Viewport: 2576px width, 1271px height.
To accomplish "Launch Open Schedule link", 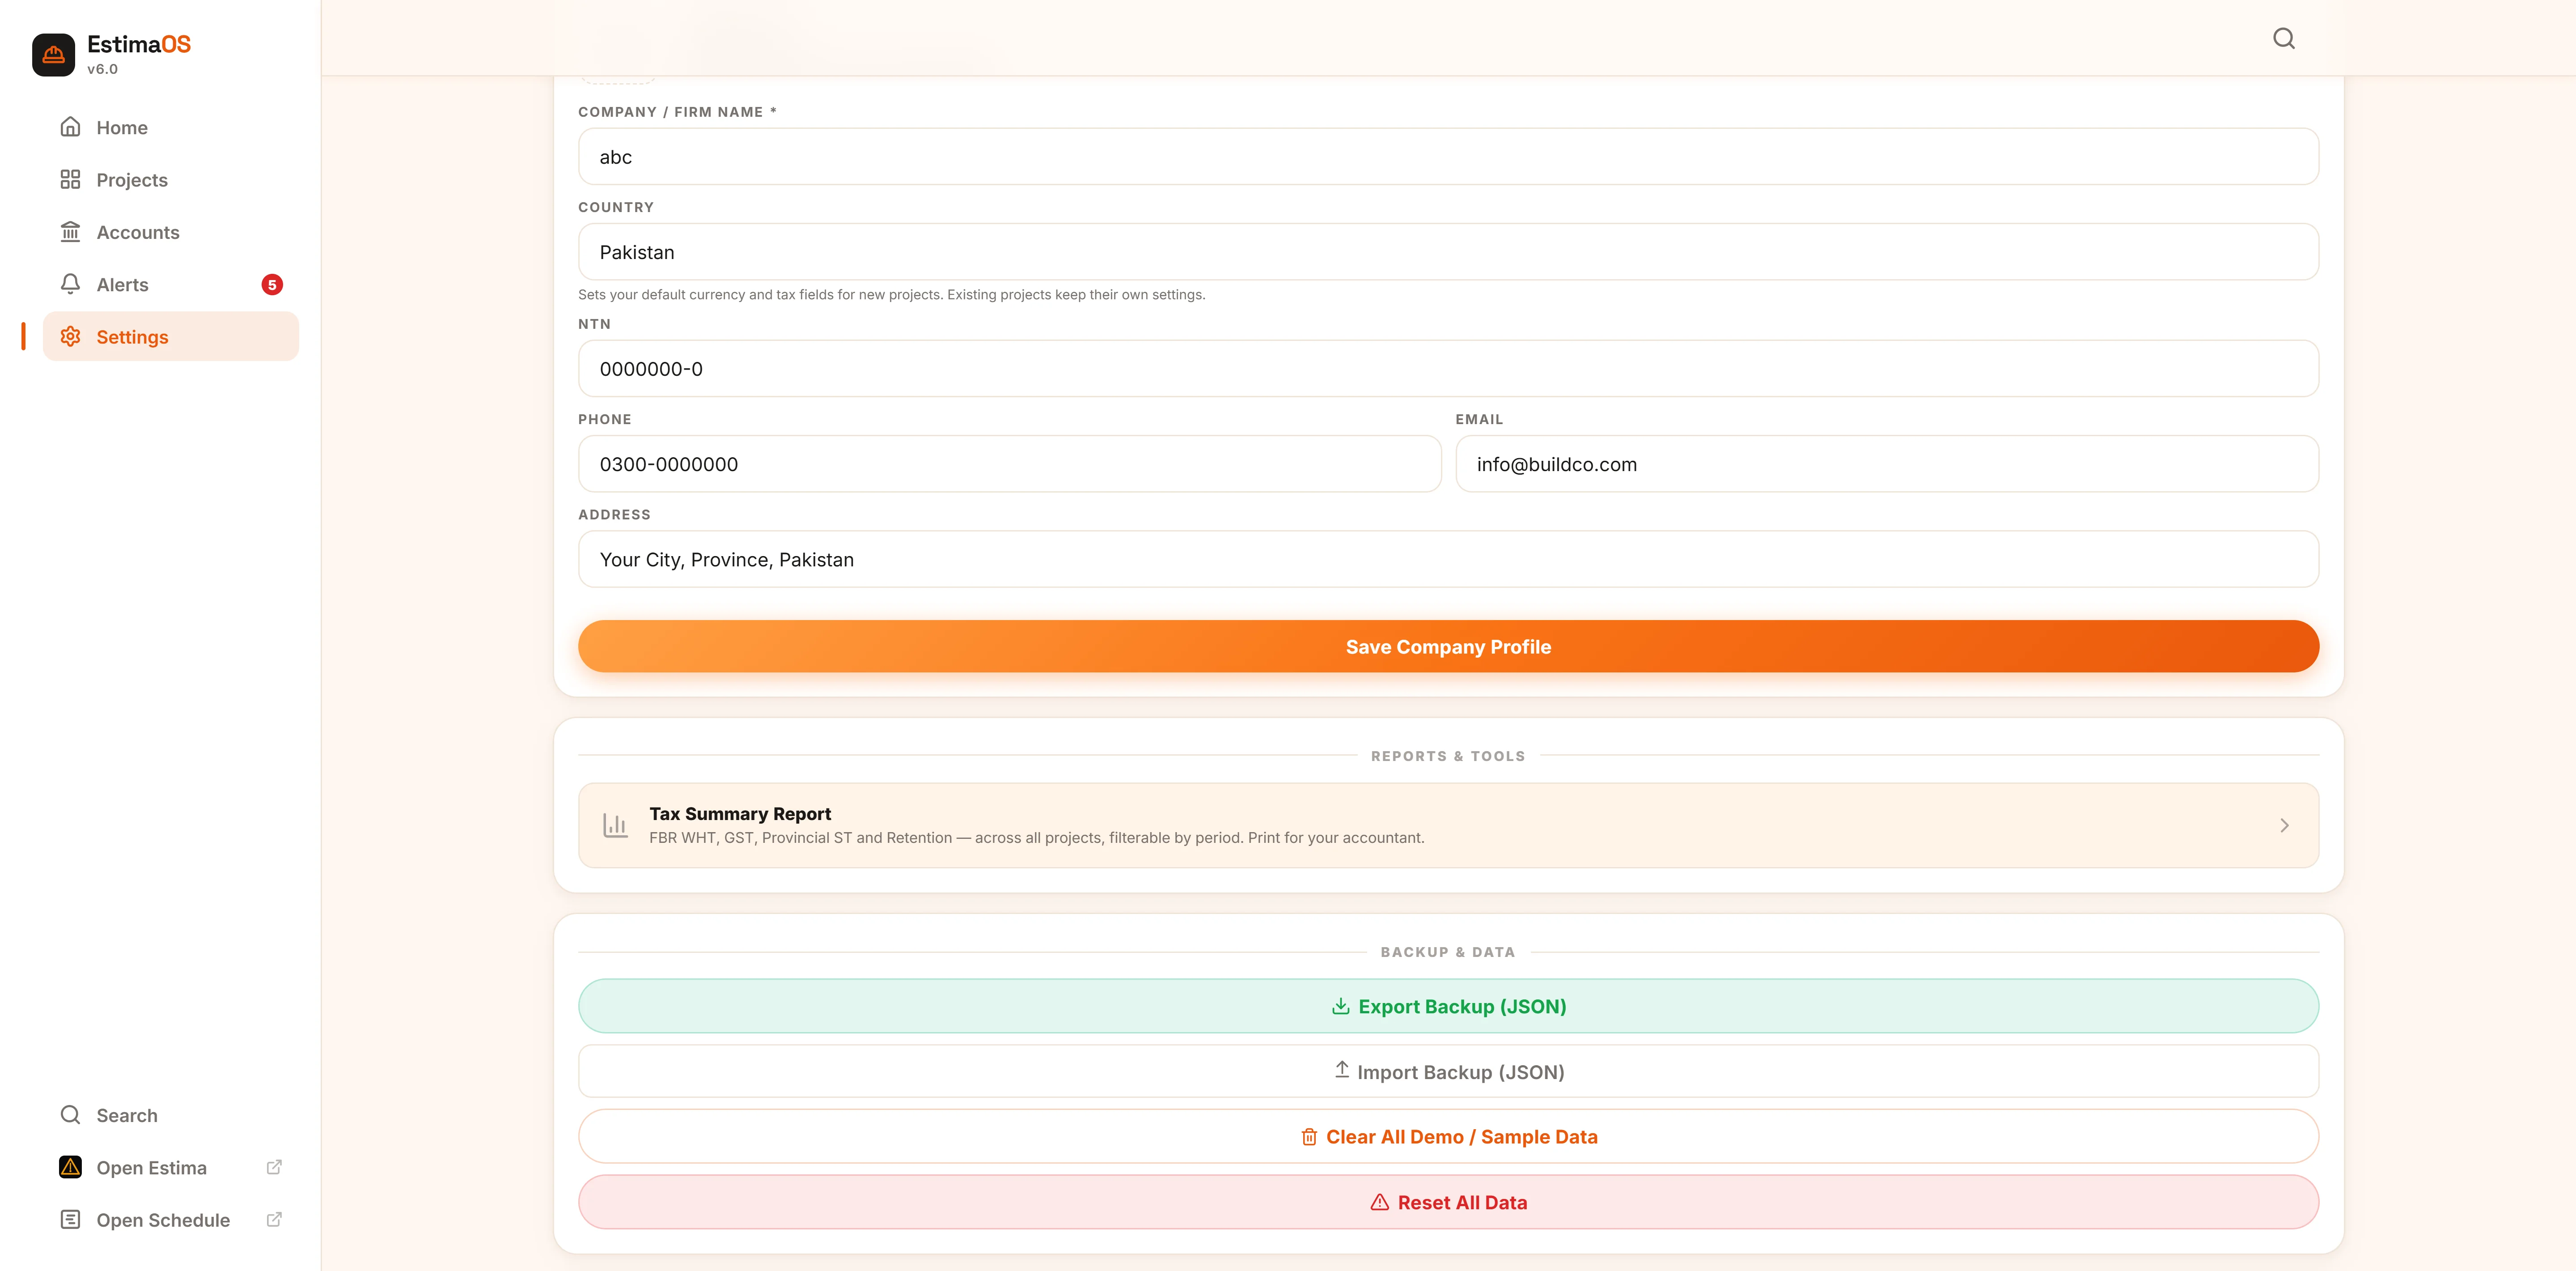I will (171, 1220).
